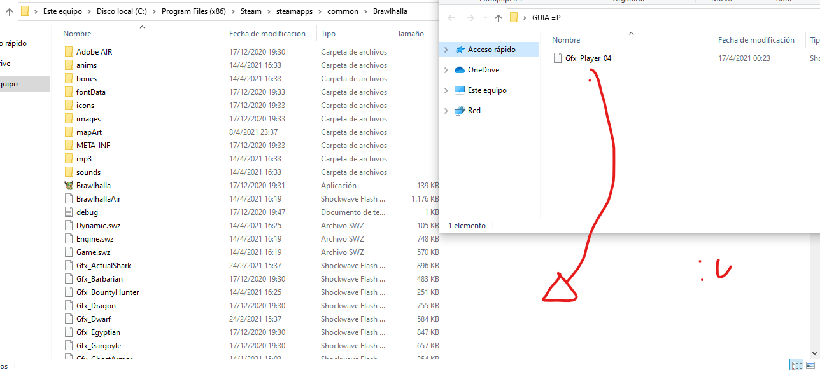Click '1 elemento' status bar text
This screenshot has width=820, height=370.
click(467, 226)
